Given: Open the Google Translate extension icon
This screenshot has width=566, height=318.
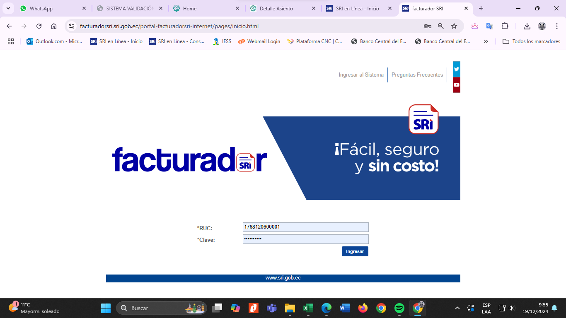Looking at the screenshot, I should (x=489, y=26).
